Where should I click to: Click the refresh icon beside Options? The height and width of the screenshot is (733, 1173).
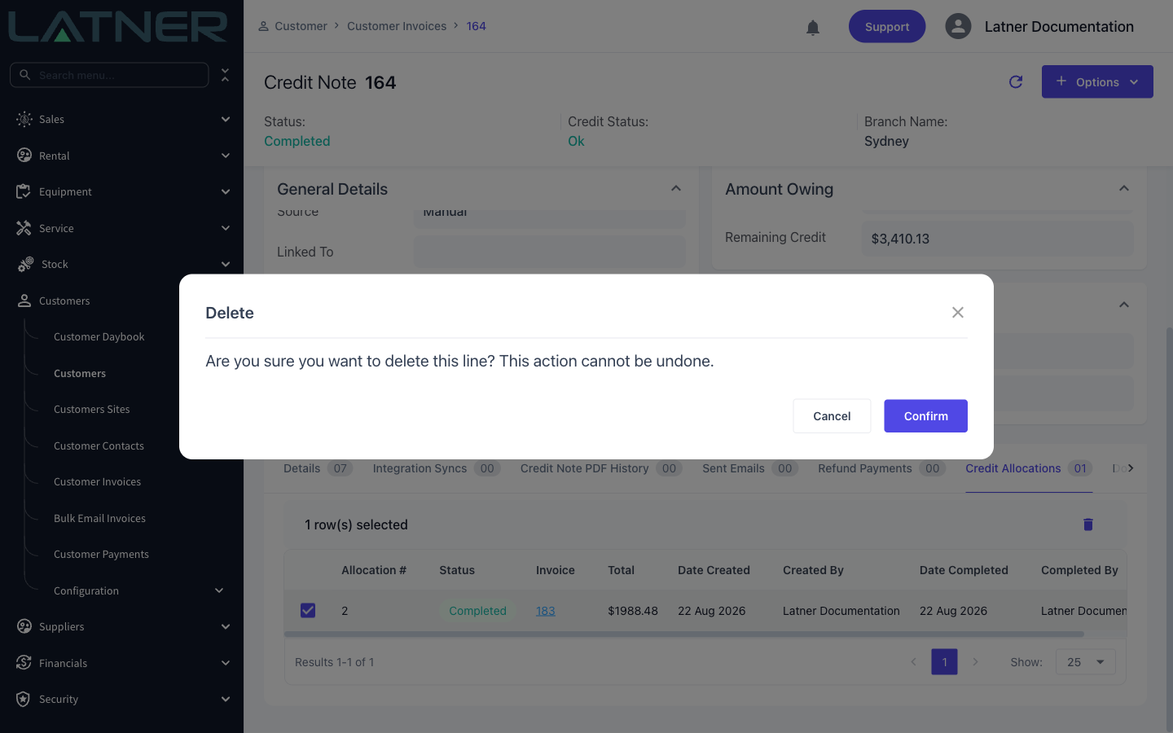(x=1015, y=81)
